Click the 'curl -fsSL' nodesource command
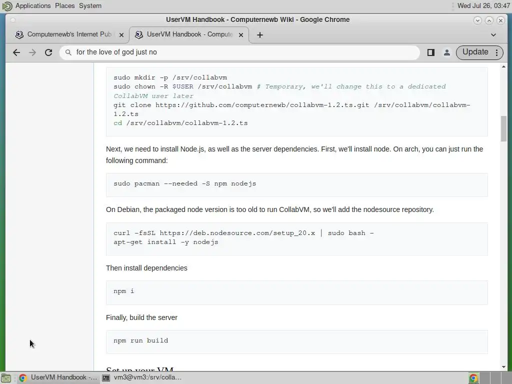This screenshot has width=512, height=384. point(243,233)
